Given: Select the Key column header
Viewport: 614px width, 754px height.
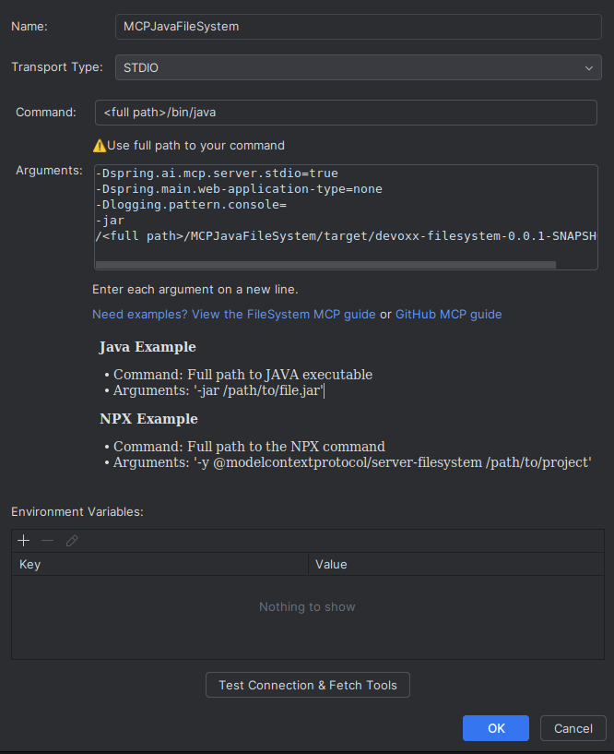Looking at the screenshot, I should (x=30, y=564).
